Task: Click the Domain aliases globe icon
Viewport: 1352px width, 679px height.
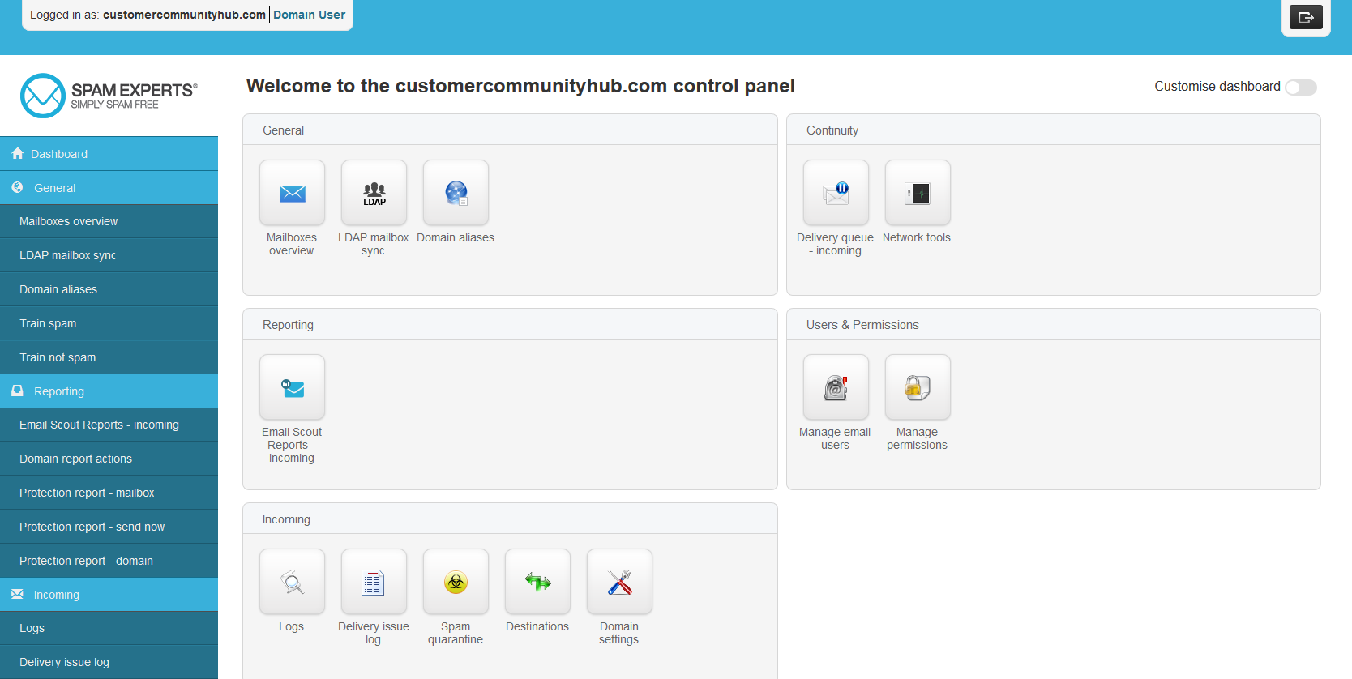Action: click(456, 193)
